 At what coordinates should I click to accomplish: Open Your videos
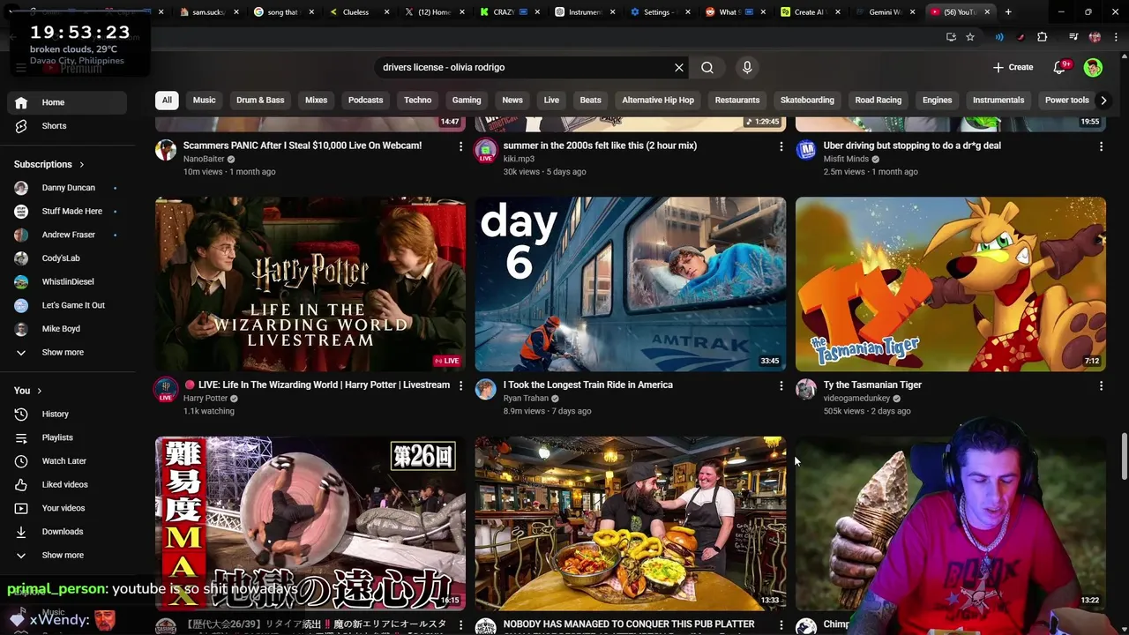click(x=67, y=508)
